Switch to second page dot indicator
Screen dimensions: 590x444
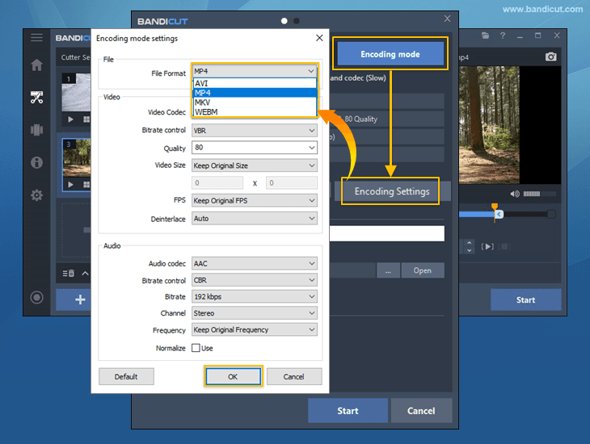point(297,21)
